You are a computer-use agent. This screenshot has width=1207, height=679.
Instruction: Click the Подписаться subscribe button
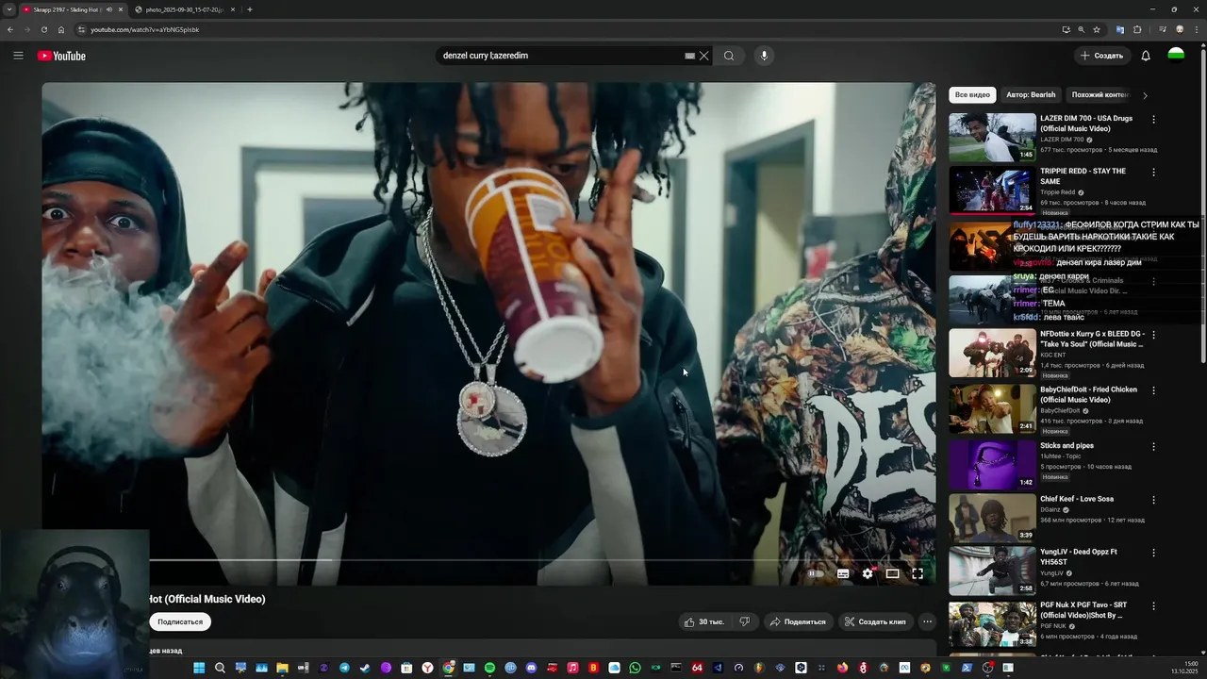[180, 621]
